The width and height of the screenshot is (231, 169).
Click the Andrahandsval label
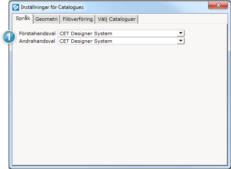point(37,41)
